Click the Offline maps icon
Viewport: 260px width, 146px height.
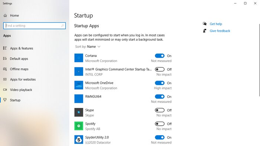pos(5,69)
